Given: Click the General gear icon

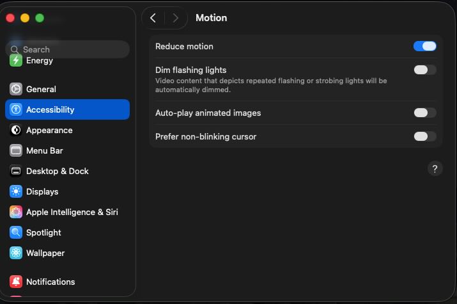Looking at the screenshot, I should pyautogui.click(x=16, y=89).
